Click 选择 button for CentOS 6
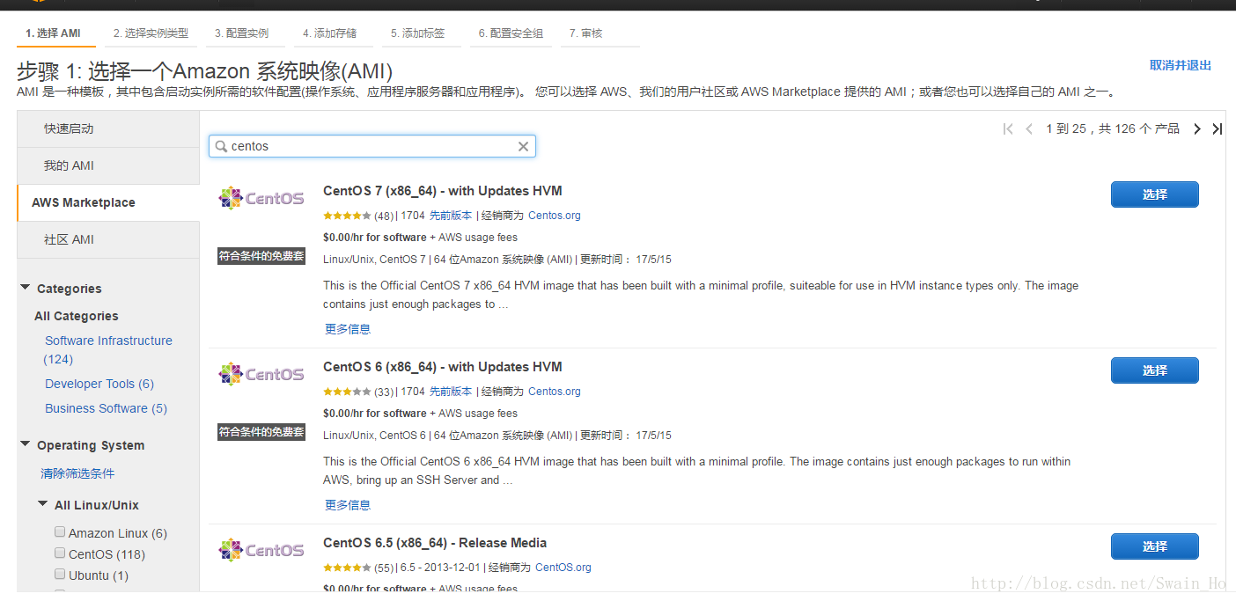The width and height of the screenshot is (1236, 601). (x=1154, y=370)
